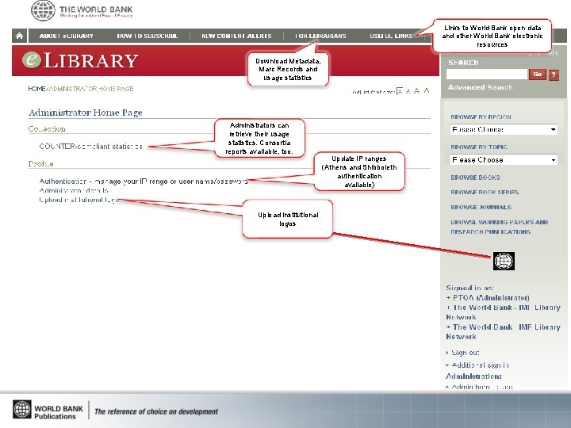Image resolution: width=571 pixels, height=428 pixels.
Task: Focus the search text field
Action: [487, 75]
